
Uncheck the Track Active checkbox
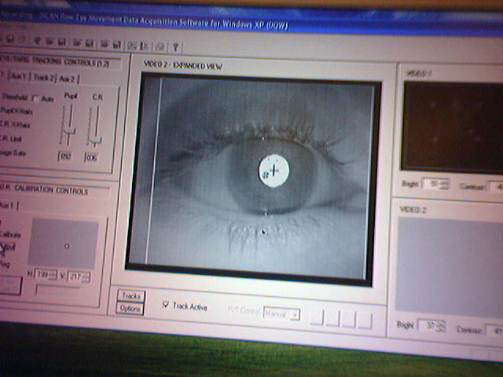(x=165, y=306)
